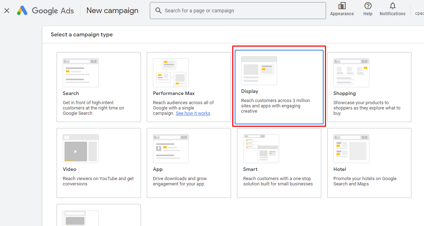Close the New campaign dialog with X

point(7,11)
